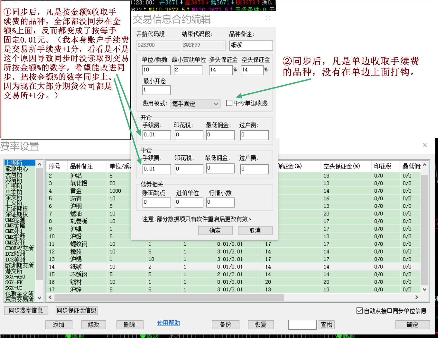Select 上期所 in the exchange list
Screen dimensions: 438x338
click(x=20, y=163)
